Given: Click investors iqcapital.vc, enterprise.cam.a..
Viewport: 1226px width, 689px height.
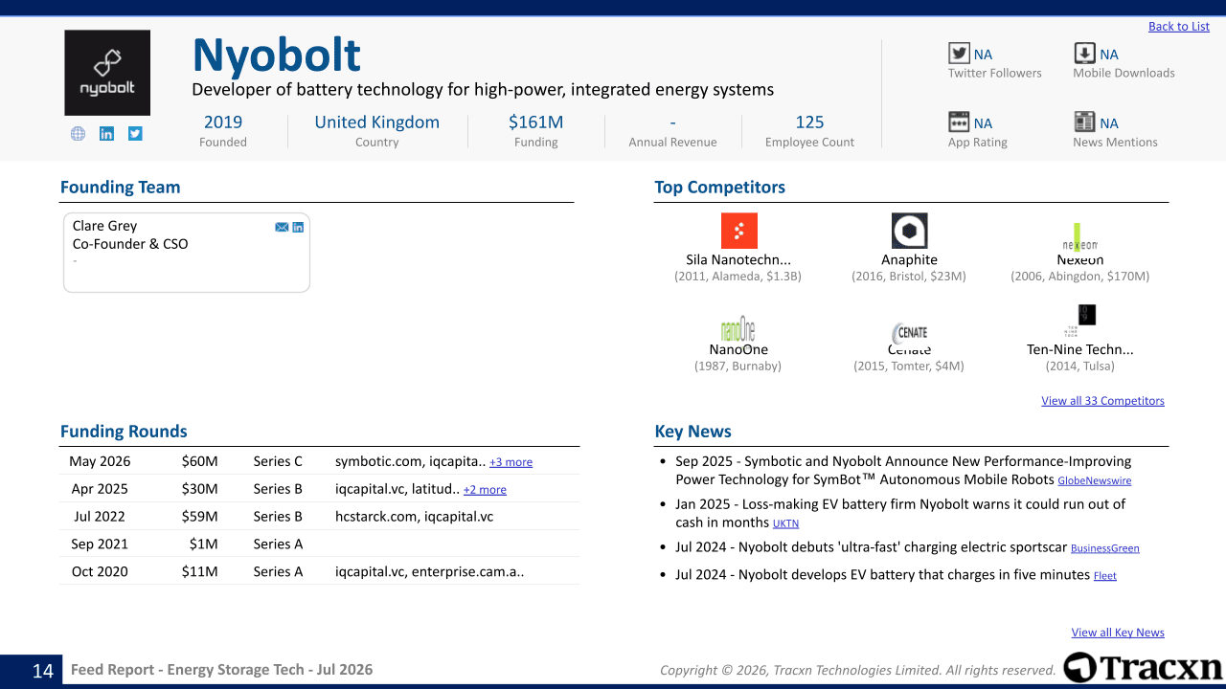Looking at the screenshot, I should coord(429,572).
